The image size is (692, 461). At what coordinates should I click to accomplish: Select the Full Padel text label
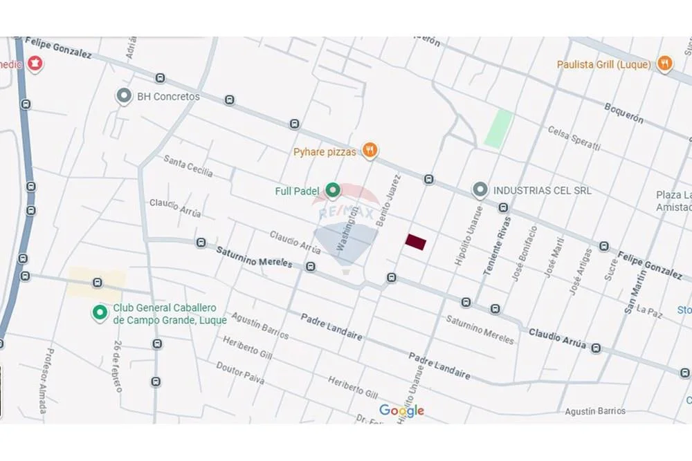tap(297, 191)
